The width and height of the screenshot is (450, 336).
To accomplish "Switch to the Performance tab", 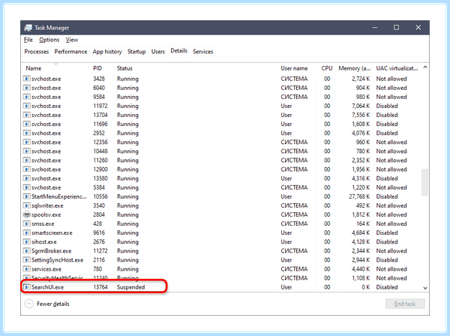I will (x=70, y=52).
